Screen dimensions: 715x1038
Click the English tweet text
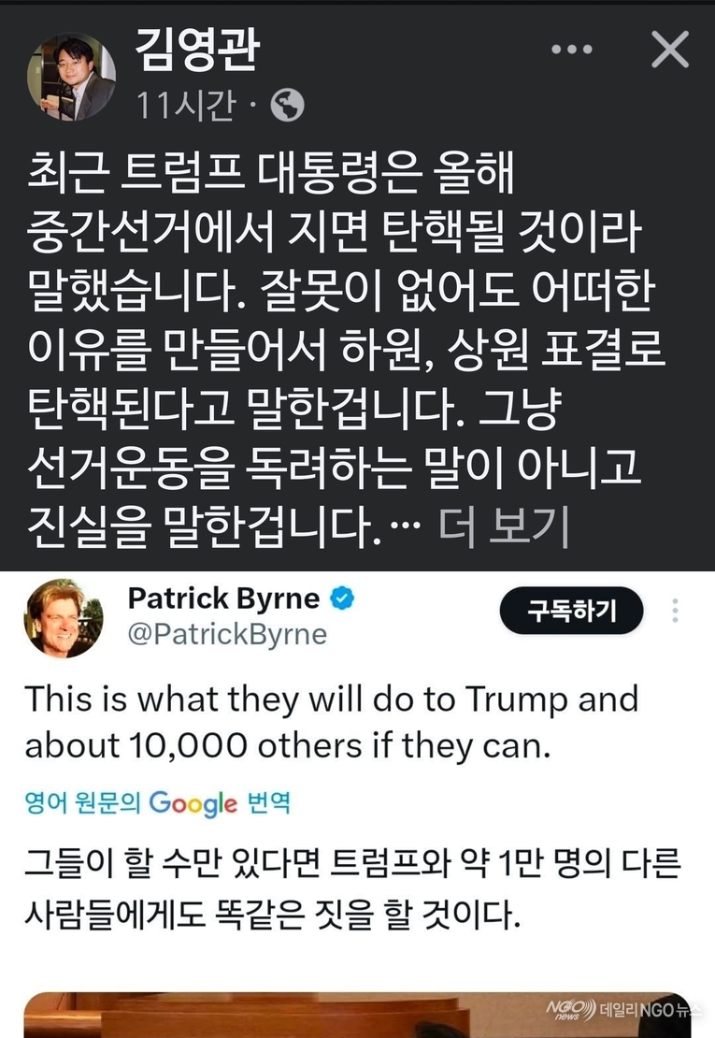[332, 722]
